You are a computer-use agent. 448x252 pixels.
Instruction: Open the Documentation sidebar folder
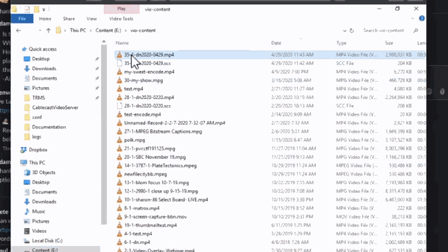[x=49, y=127]
